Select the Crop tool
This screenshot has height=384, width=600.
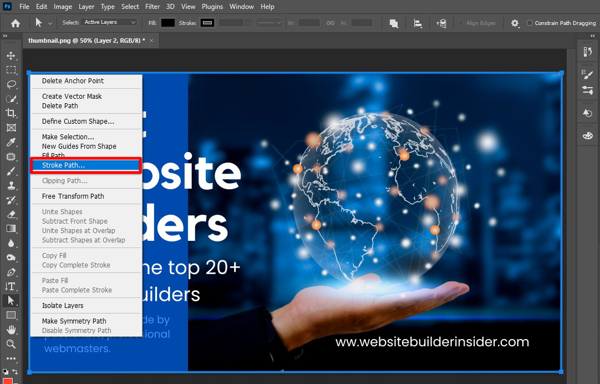11,113
